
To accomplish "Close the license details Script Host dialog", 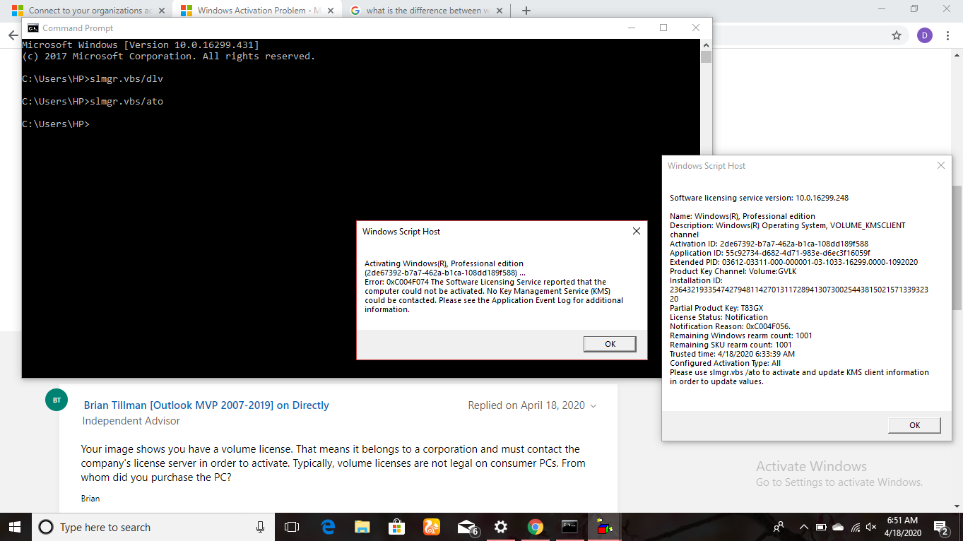I will click(940, 165).
